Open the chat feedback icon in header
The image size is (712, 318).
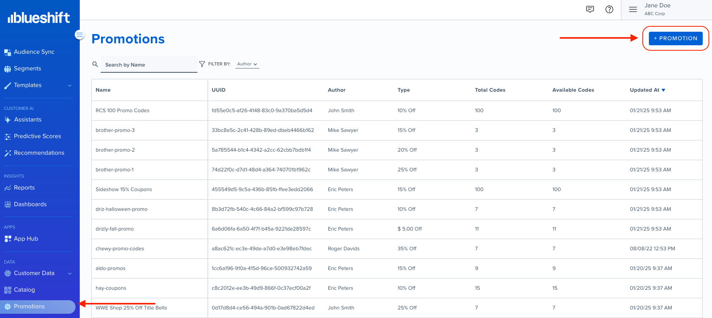[590, 9]
